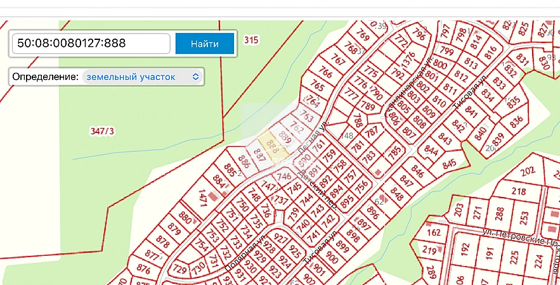Click the dropdown chevron next to земельный участок
Screen dimensions: 560x285
195,77
